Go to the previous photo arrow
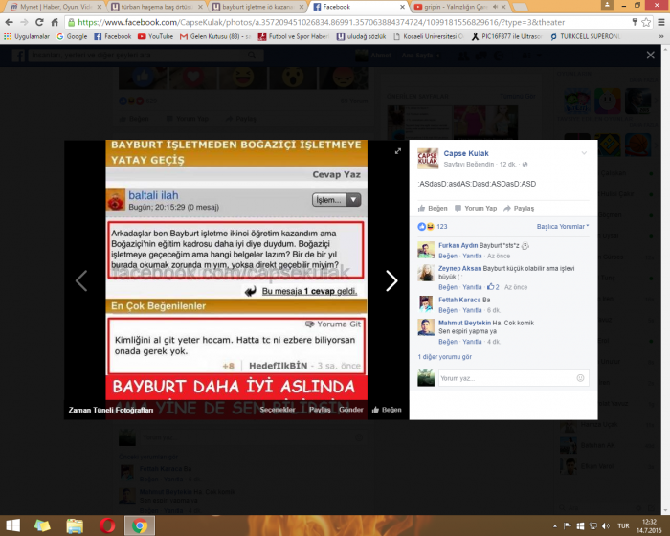 coord(81,280)
